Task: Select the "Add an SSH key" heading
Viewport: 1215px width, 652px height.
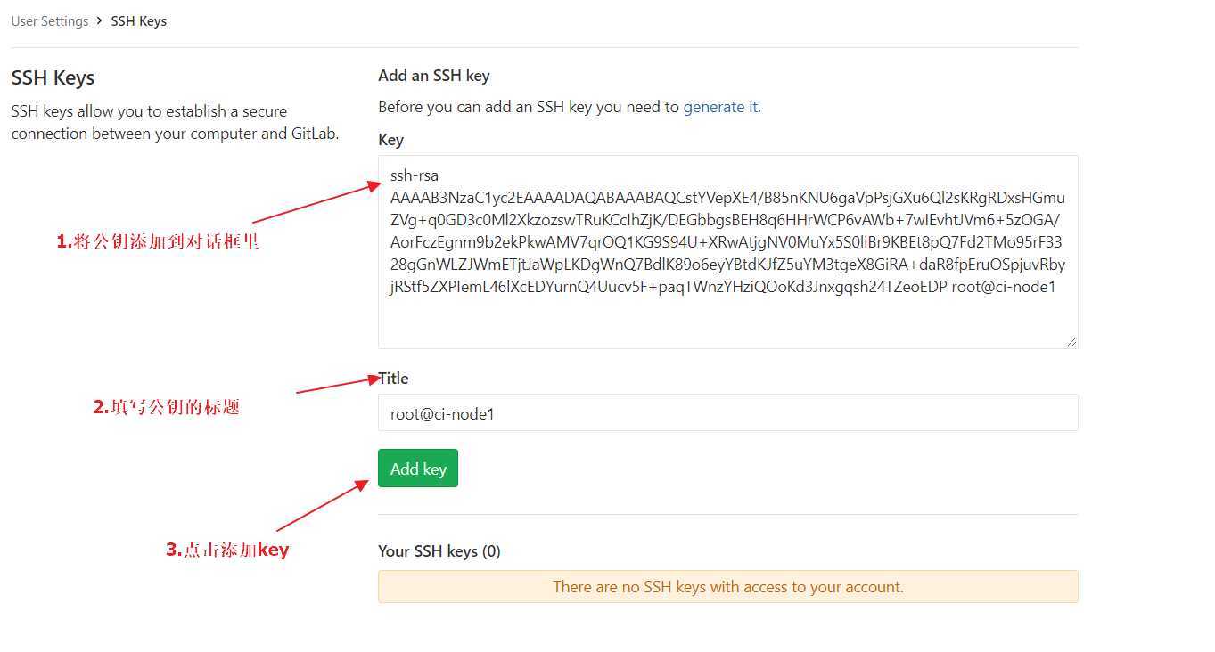Action: [x=434, y=76]
